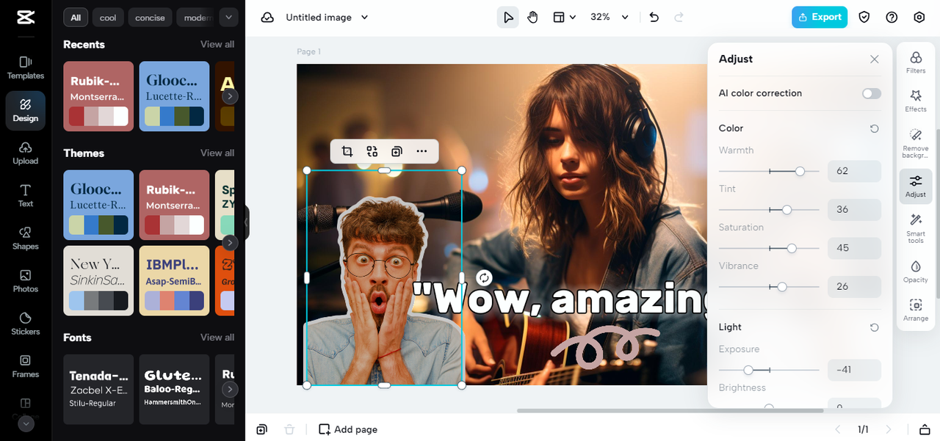Image resolution: width=940 pixels, height=441 pixels.
Task: Show more Themes with arrow
Action: pos(230,242)
